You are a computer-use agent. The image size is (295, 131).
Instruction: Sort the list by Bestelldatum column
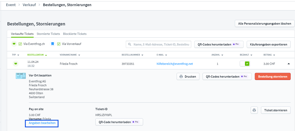37,55
